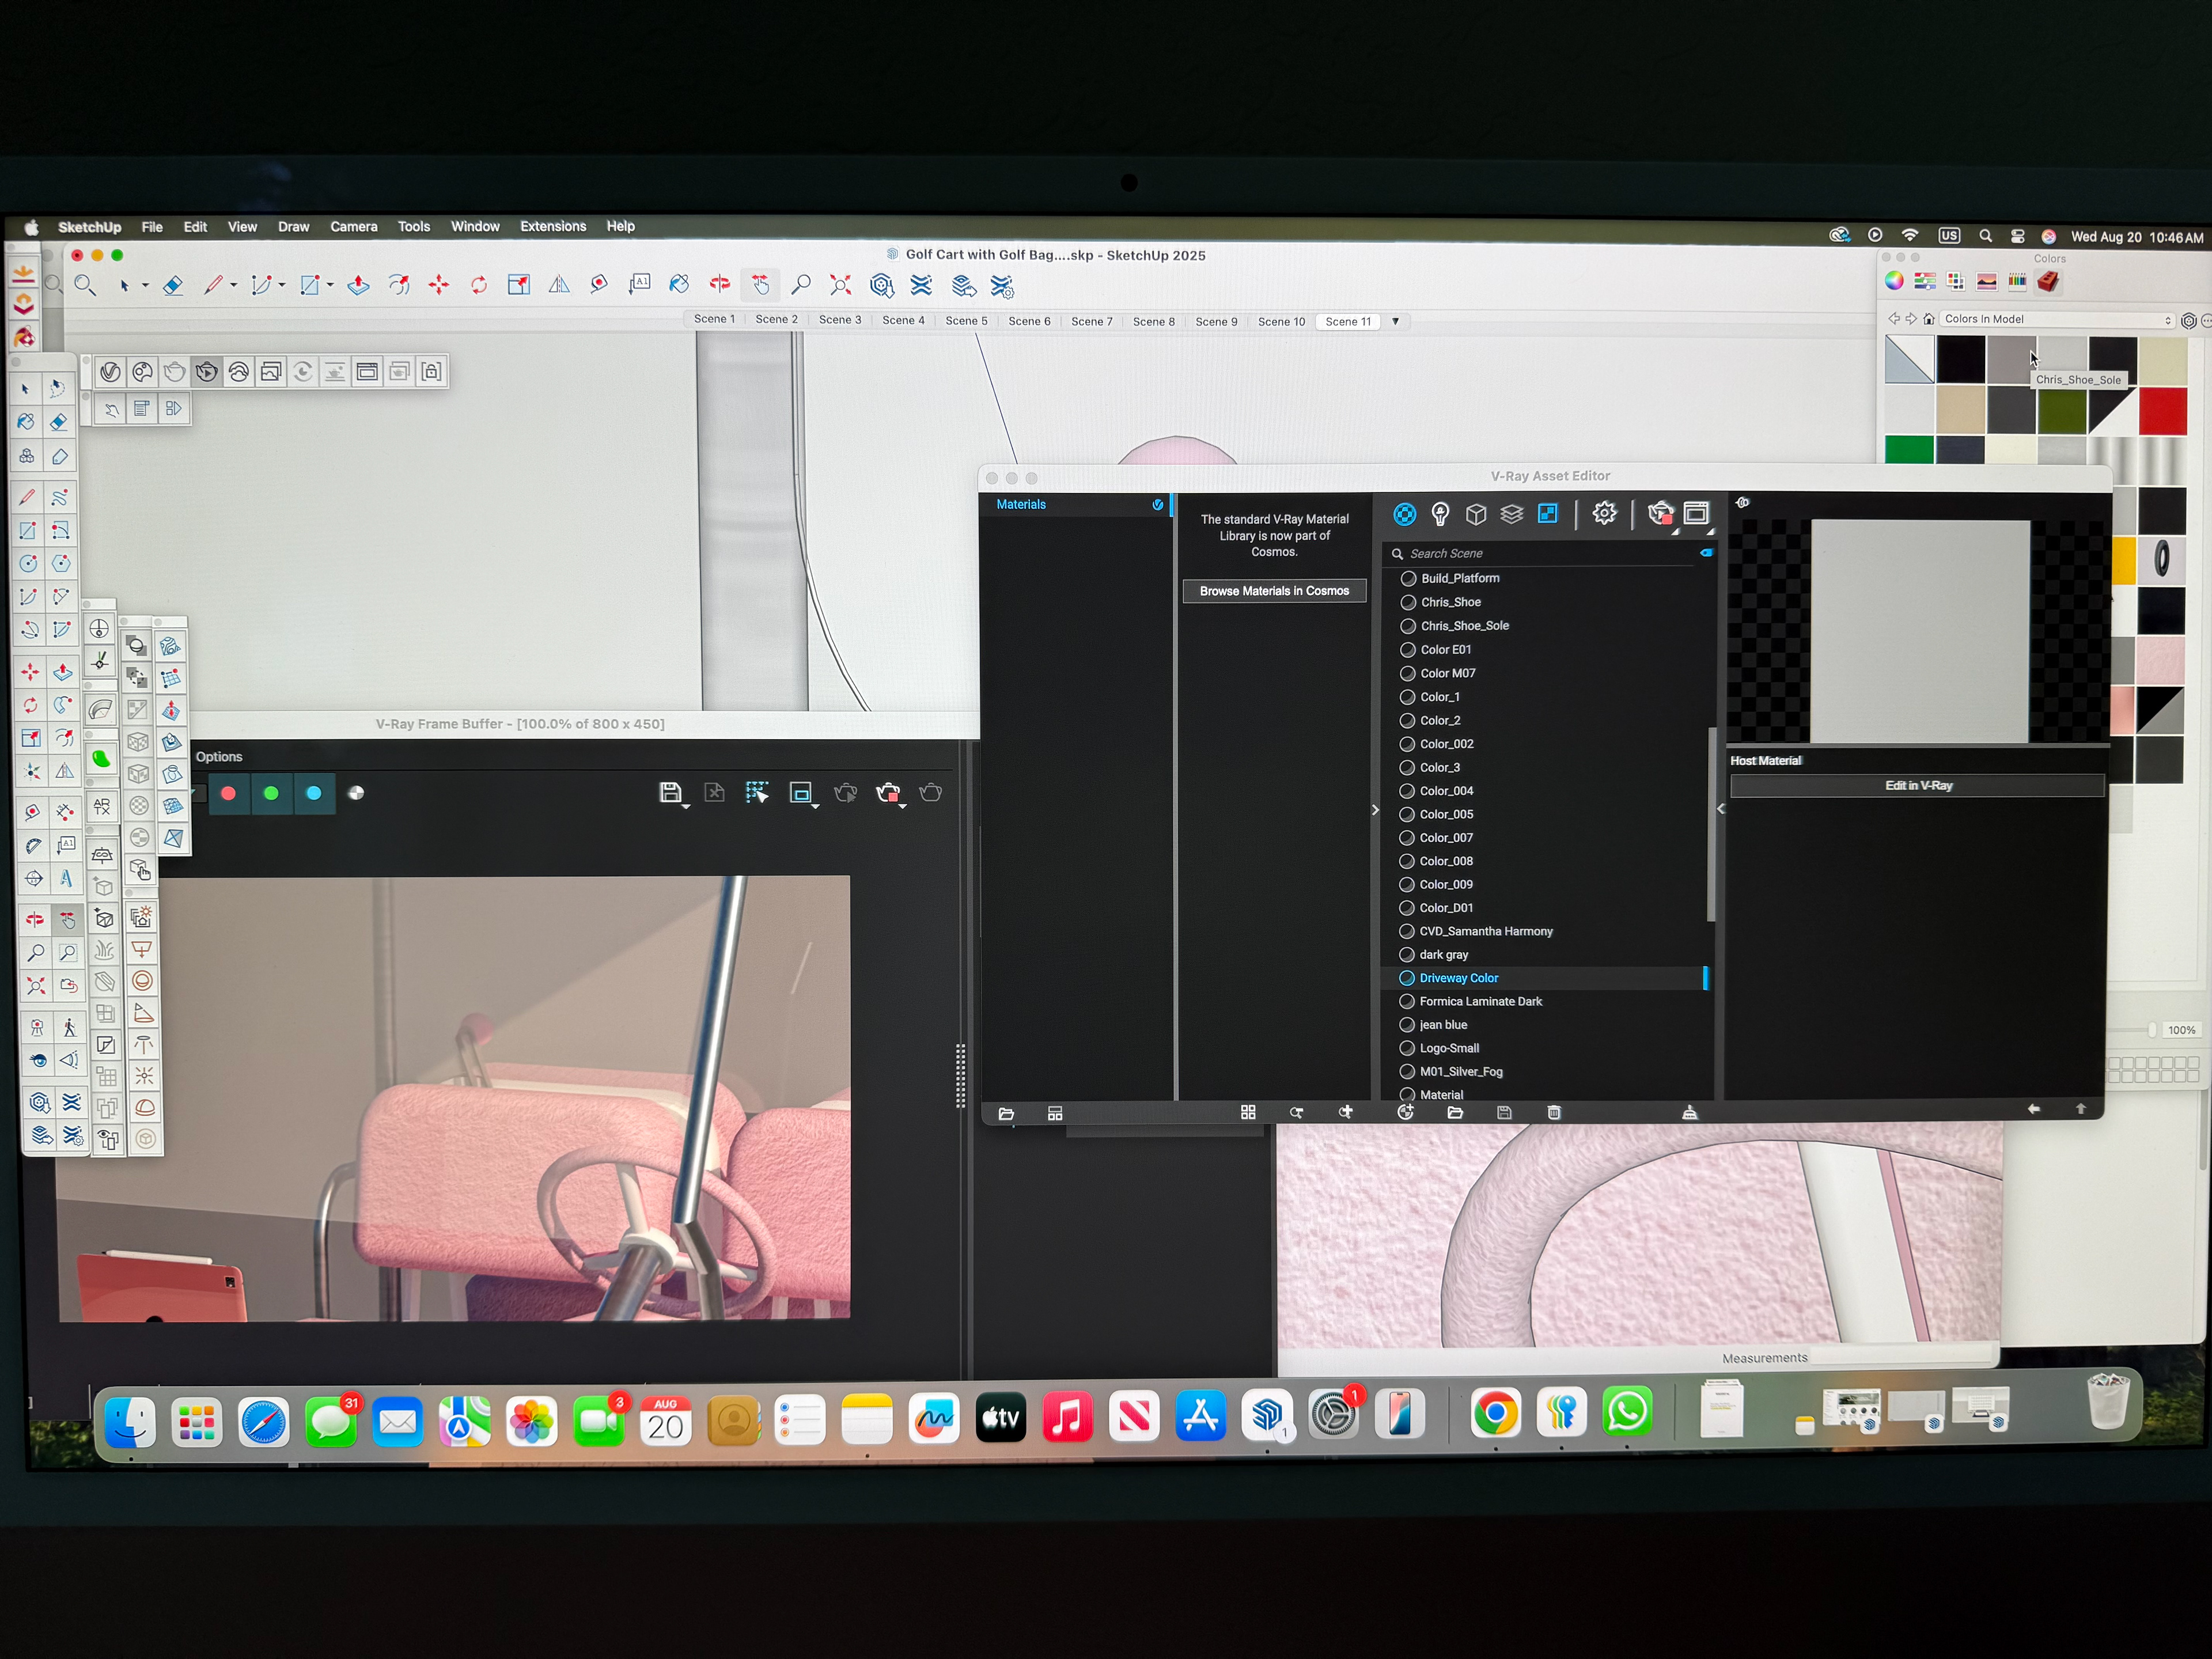Select the SketchUp Eraser tool
Screen dimensions: 2212x1659
pyautogui.click(x=173, y=286)
